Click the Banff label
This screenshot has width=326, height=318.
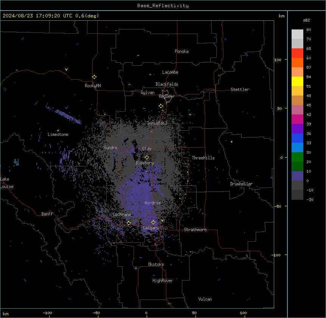pyautogui.click(x=47, y=214)
